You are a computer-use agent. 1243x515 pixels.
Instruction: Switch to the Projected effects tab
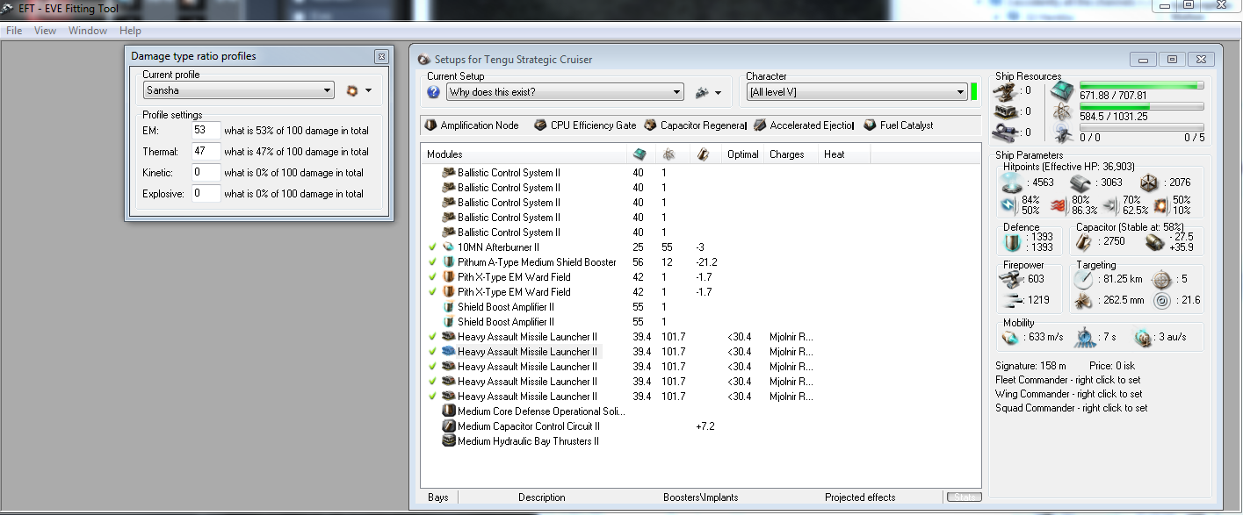pos(860,497)
